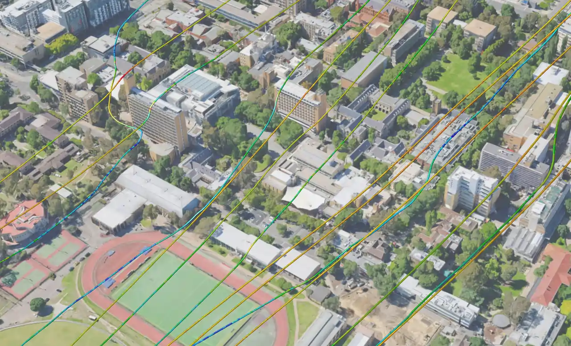The image size is (571, 346).
Task: Select the wide grey office block at right
Action: pos(513,165)
